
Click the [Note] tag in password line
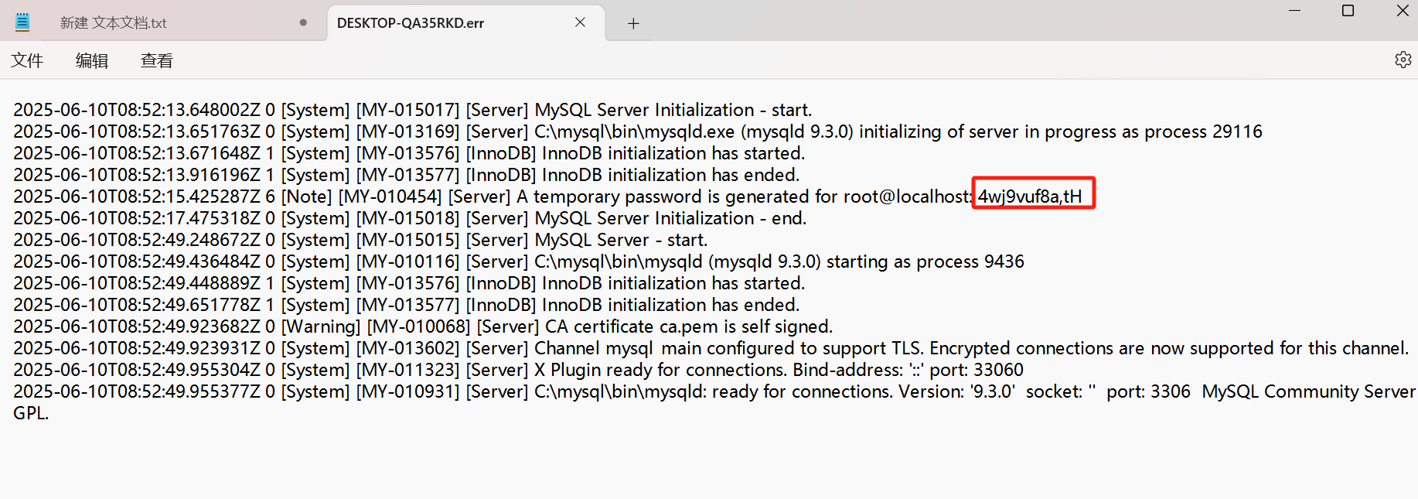pyautogui.click(x=306, y=197)
